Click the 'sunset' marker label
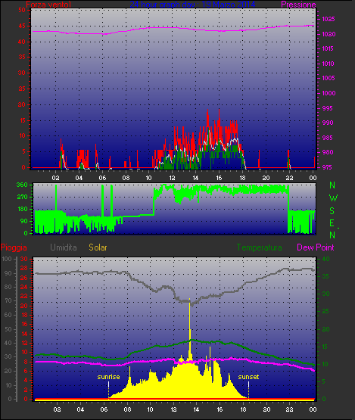Screen dimensions: 355x420 click(x=248, y=377)
